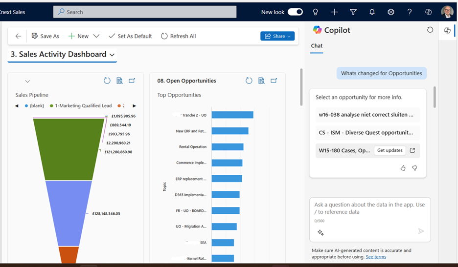
Task: Click the thumbs down feedback icon
Action: coord(414,168)
